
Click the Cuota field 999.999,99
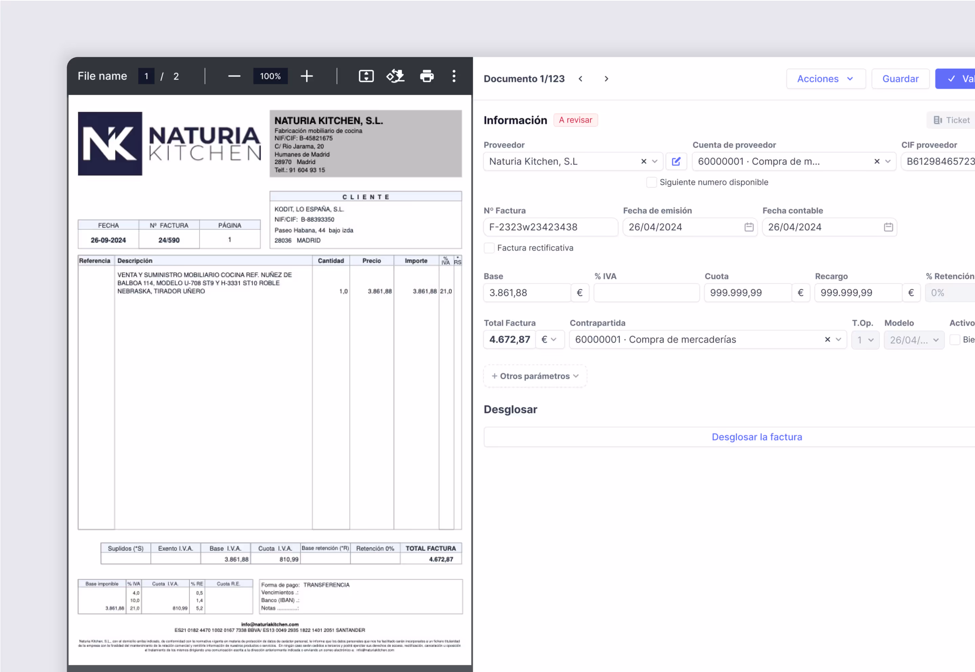pyautogui.click(x=748, y=293)
